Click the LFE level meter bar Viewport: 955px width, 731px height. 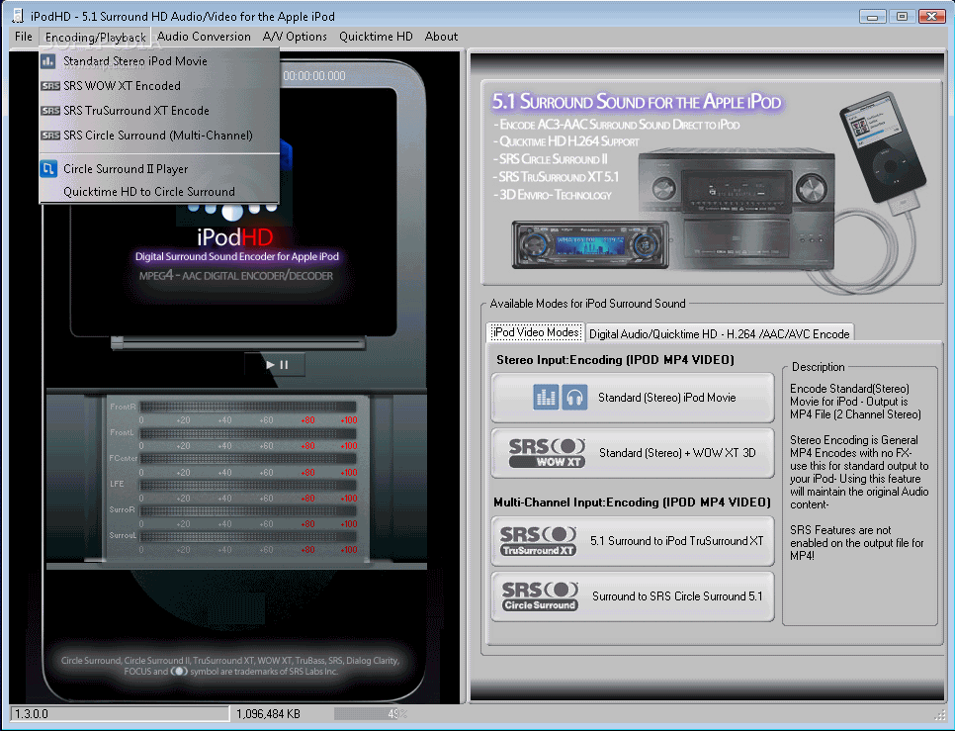click(x=248, y=485)
